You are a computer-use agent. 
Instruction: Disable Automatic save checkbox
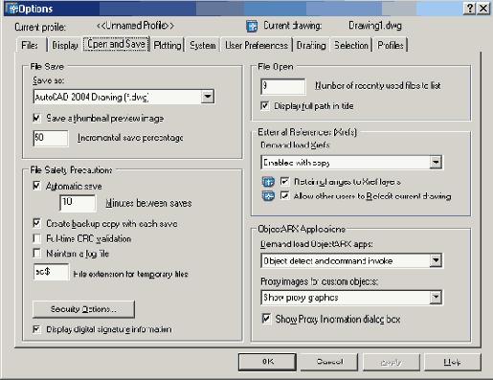36,186
